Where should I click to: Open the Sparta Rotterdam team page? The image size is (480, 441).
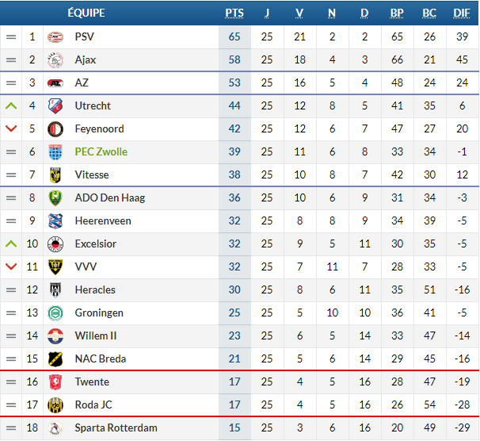(116, 428)
